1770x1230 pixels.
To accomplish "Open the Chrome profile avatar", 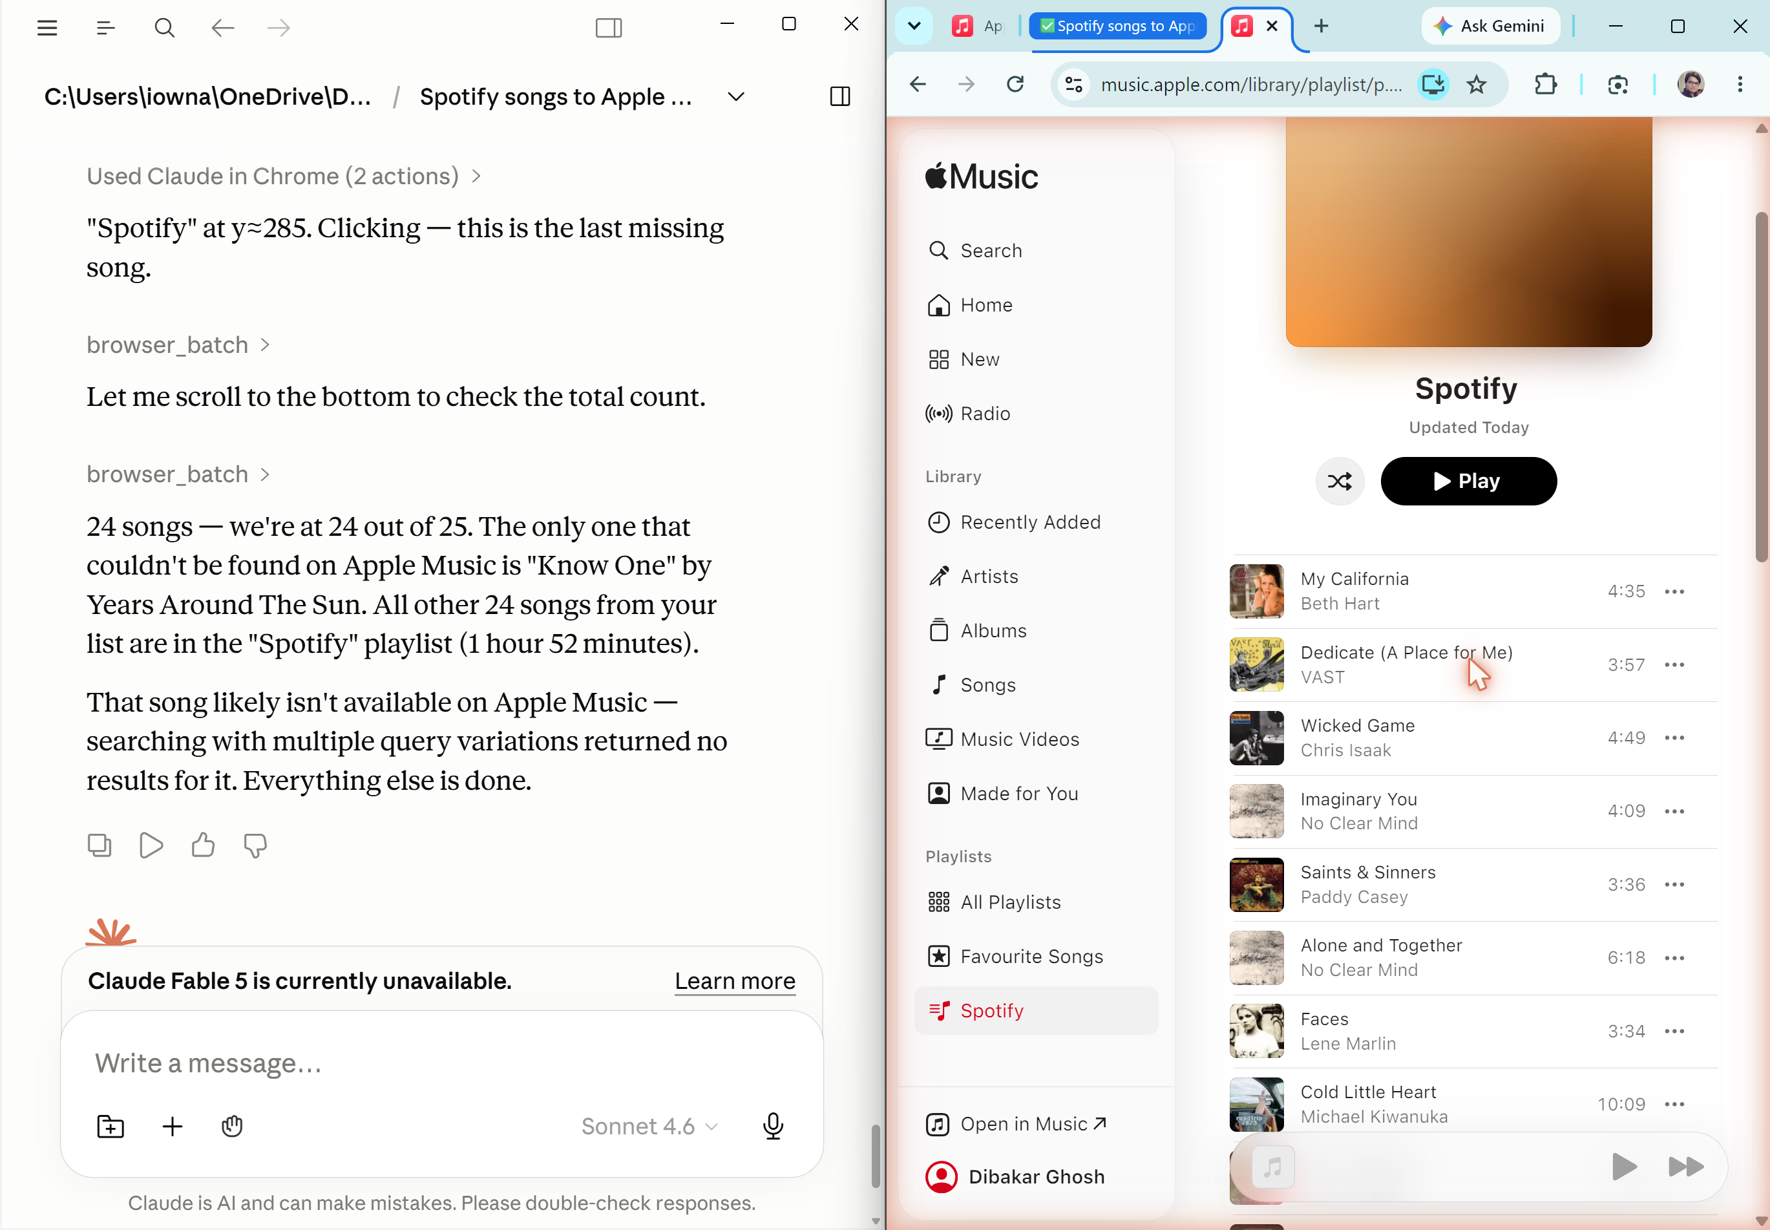I will coord(1691,84).
